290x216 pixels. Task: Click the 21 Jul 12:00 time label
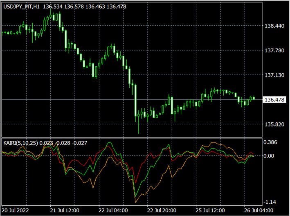click(65, 210)
